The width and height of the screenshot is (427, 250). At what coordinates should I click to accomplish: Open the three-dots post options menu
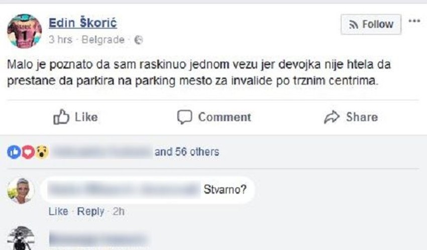pos(414,22)
